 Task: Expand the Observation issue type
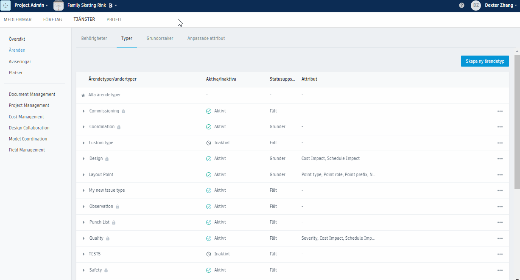(x=84, y=207)
